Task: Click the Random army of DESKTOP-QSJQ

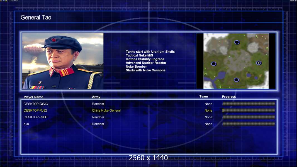Action: coord(98,104)
